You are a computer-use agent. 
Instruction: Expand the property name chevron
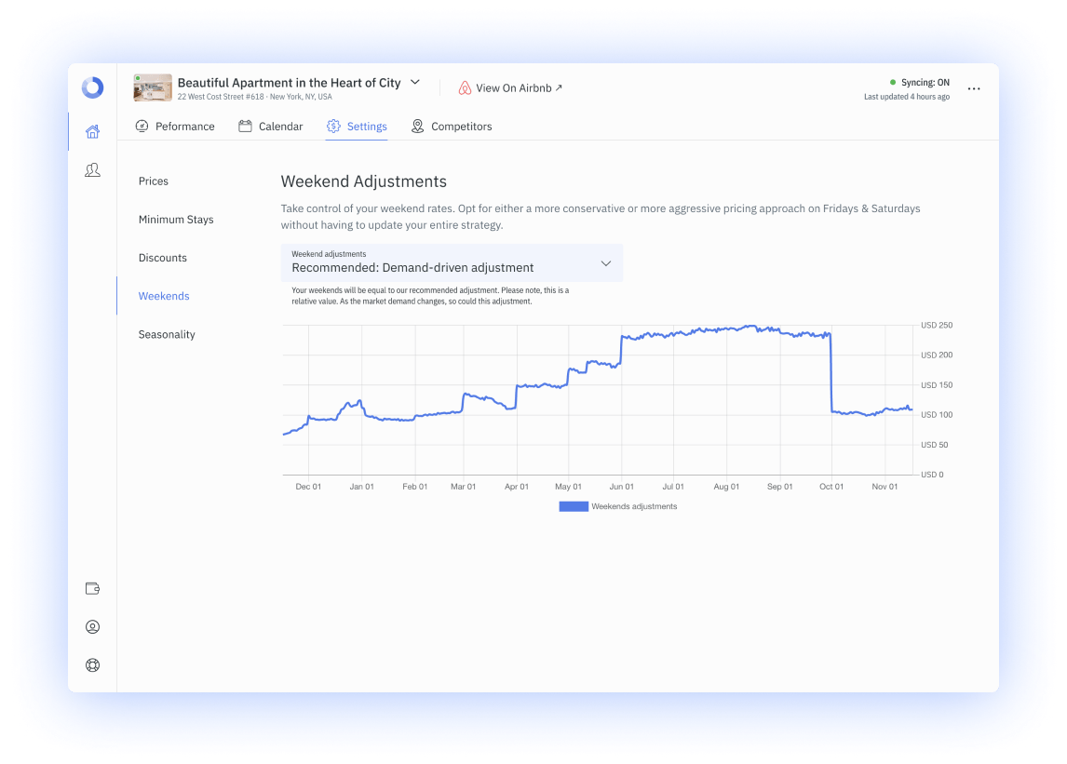tap(414, 82)
